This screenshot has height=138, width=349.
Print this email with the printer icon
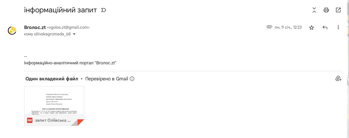click(x=326, y=10)
